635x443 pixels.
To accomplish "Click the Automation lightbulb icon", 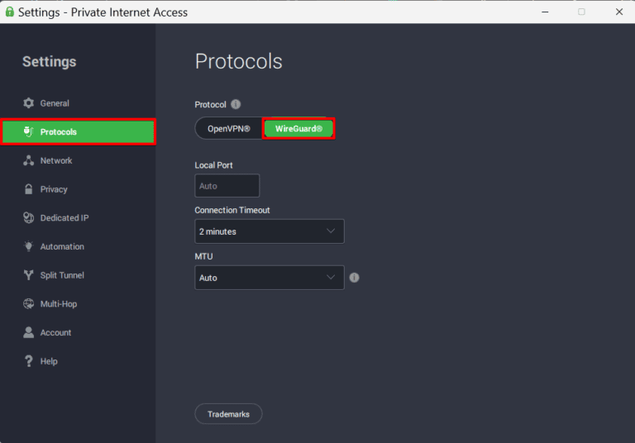I will coord(29,246).
